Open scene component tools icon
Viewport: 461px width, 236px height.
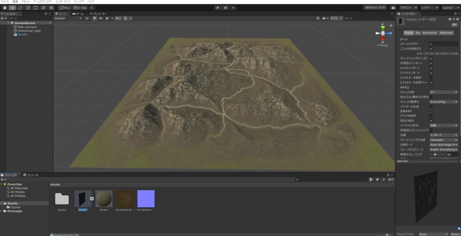point(318,18)
